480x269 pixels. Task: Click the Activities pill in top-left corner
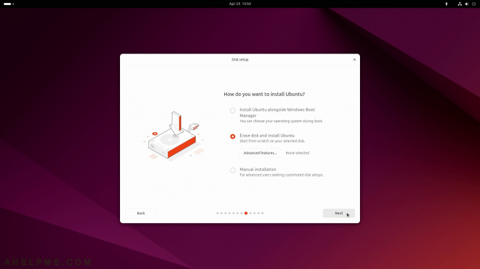click(x=9, y=4)
